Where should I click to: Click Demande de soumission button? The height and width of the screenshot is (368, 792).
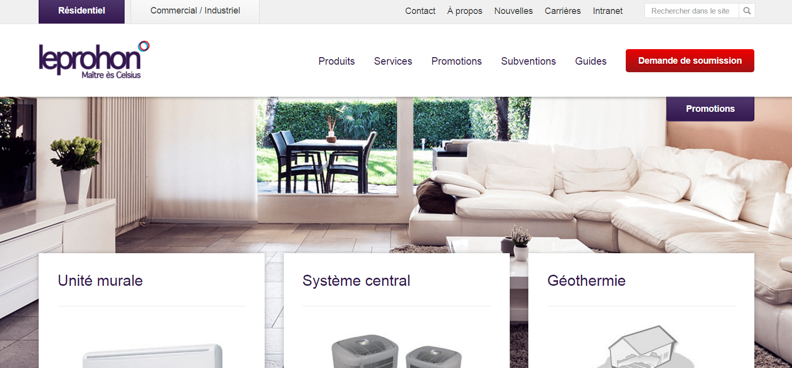pyautogui.click(x=690, y=61)
